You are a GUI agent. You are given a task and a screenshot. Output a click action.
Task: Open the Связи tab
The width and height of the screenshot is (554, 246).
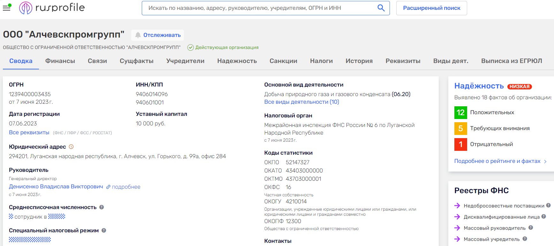pyautogui.click(x=97, y=61)
